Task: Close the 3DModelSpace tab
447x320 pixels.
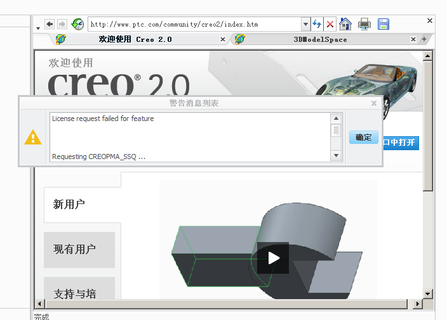Action: pos(413,39)
